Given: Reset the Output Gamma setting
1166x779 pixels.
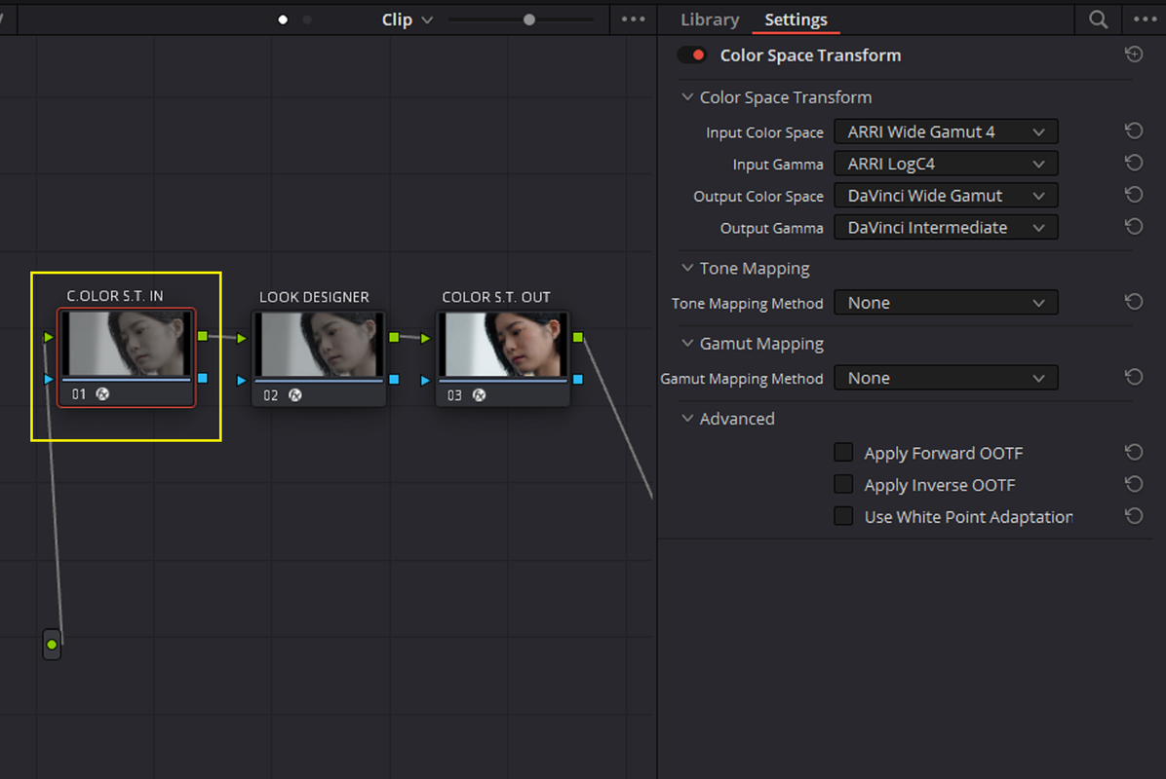Looking at the screenshot, I should [1133, 227].
